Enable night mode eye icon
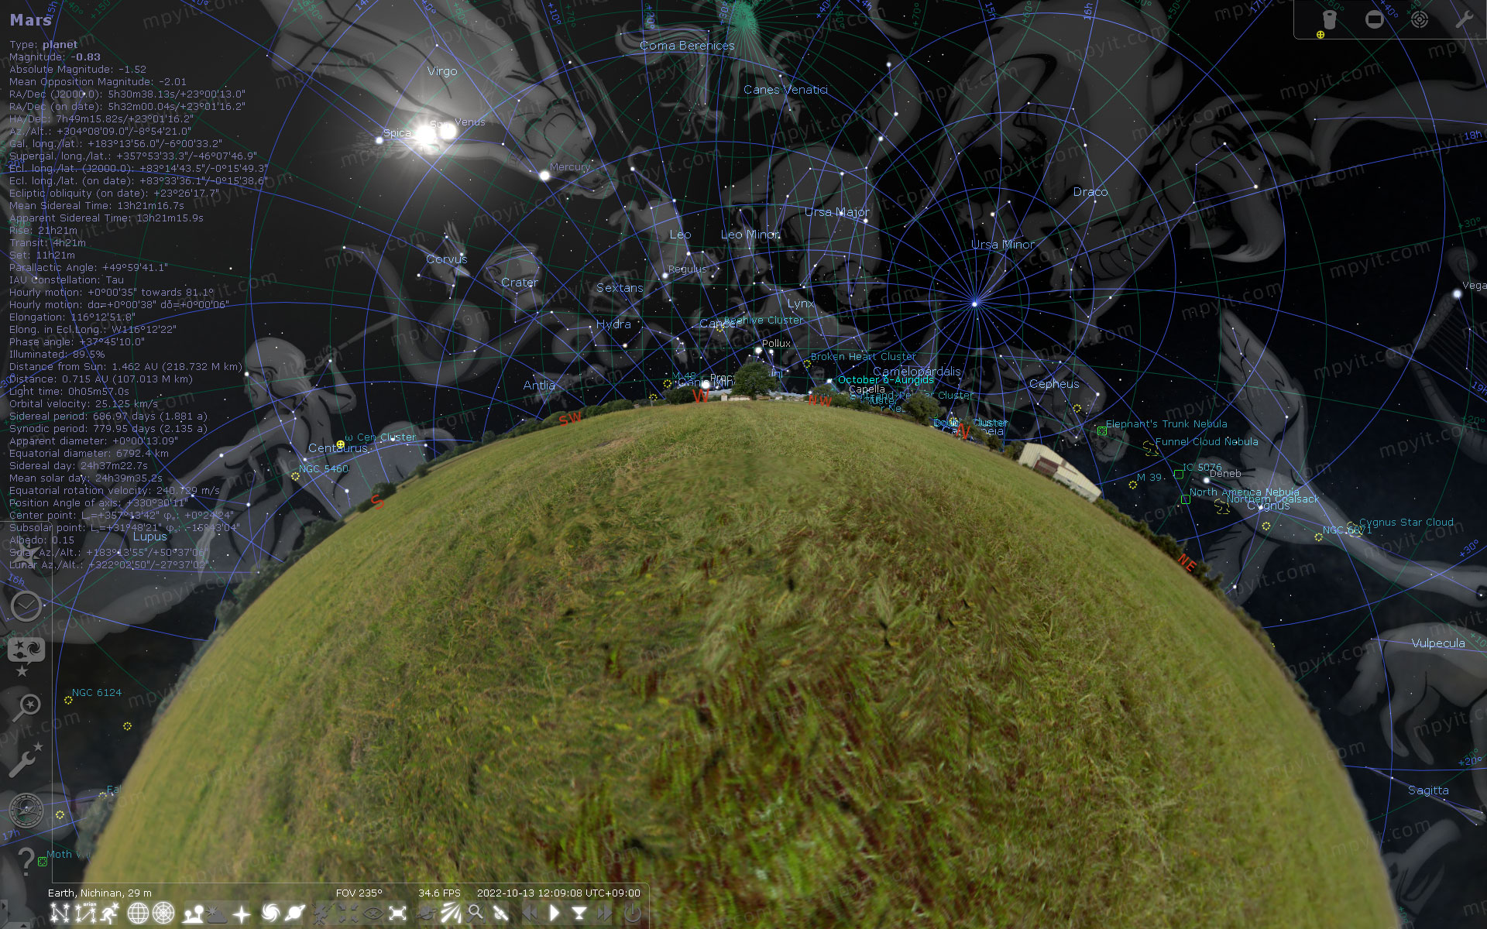 click(373, 913)
